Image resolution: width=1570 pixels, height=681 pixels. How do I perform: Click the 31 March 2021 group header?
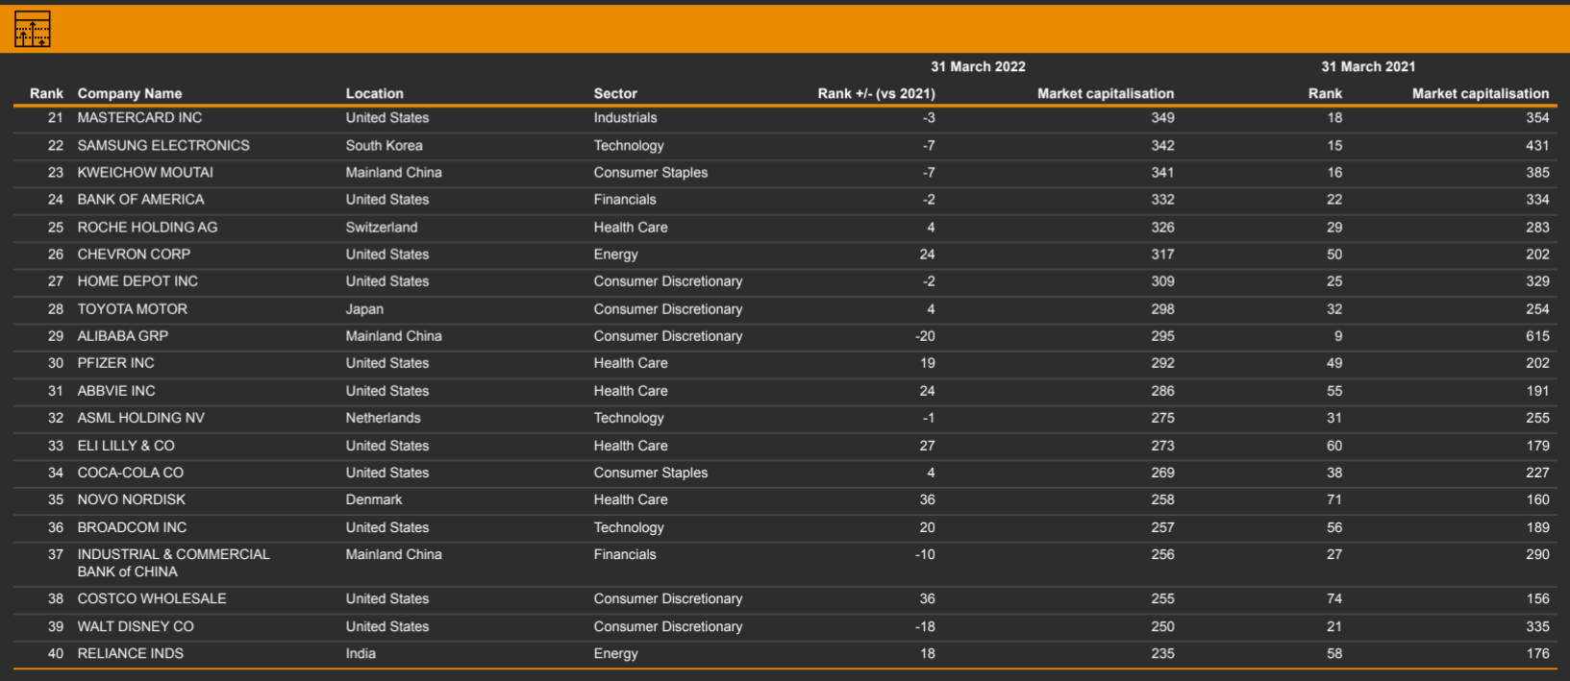(1368, 66)
